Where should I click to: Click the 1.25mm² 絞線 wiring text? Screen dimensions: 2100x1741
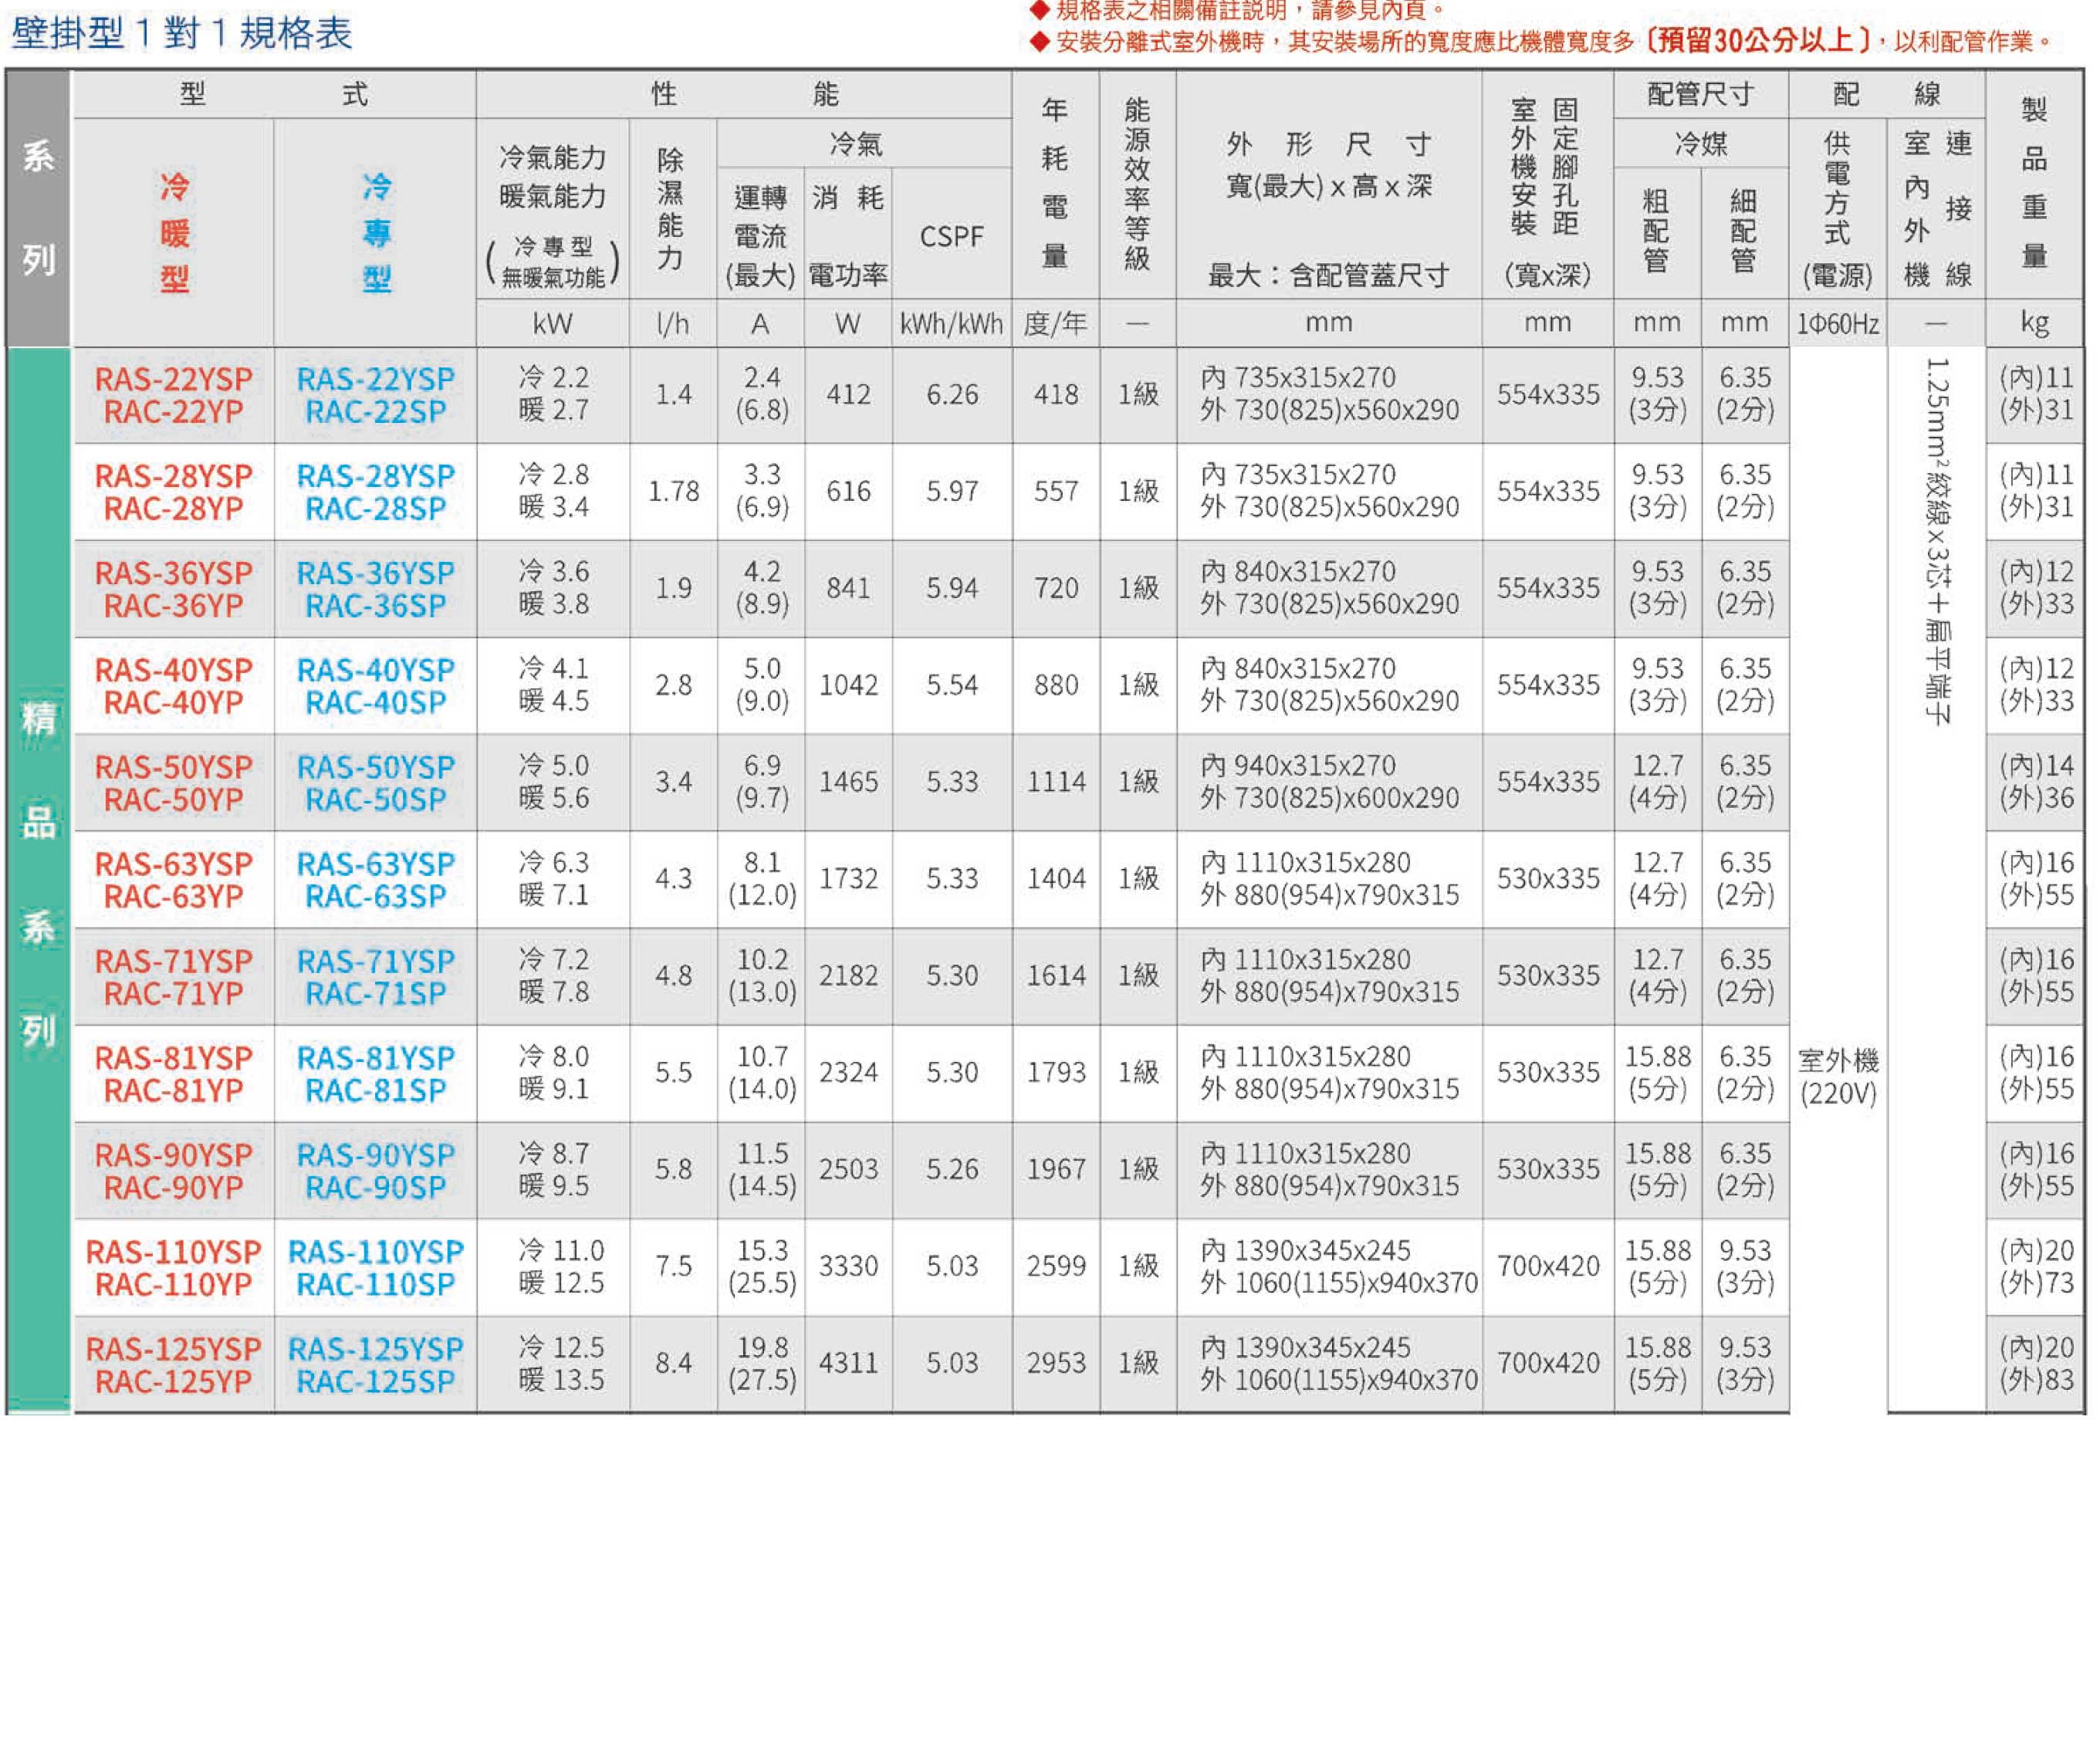click(x=1937, y=542)
